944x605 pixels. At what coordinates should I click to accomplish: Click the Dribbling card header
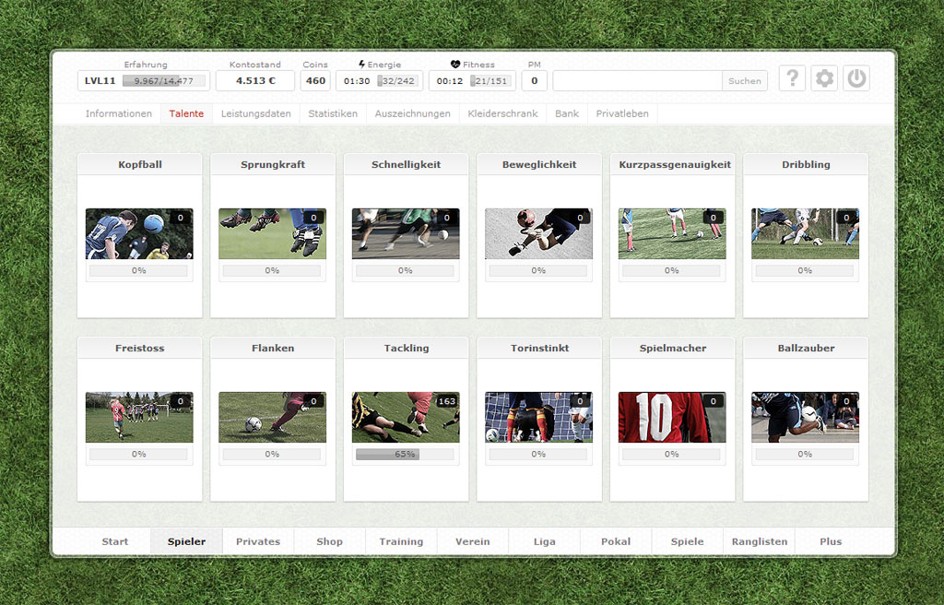[806, 164]
